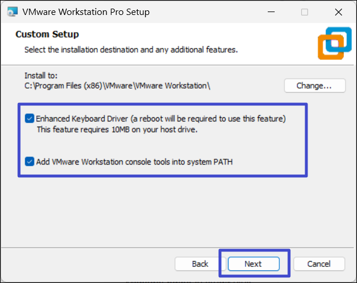Open the Change... install location dialog
This screenshot has height=283, width=357.
point(314,86)
